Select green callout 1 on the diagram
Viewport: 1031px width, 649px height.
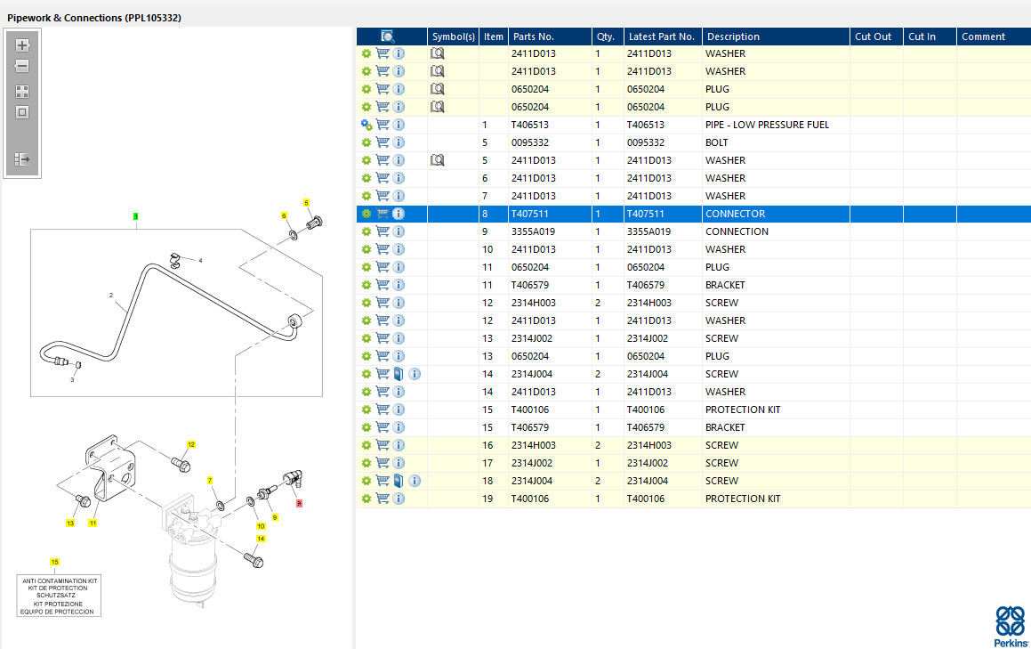(135, 216)
